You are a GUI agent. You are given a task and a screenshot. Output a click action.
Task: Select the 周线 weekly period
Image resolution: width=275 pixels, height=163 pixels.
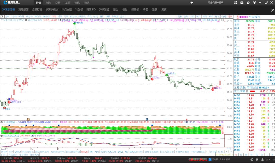click(x=60, y=16)
